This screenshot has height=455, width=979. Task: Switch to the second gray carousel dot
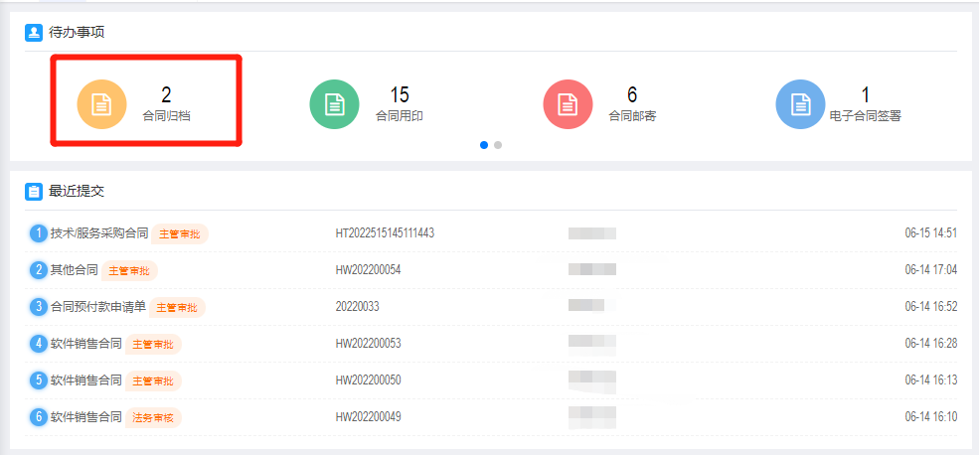point(498,145)
